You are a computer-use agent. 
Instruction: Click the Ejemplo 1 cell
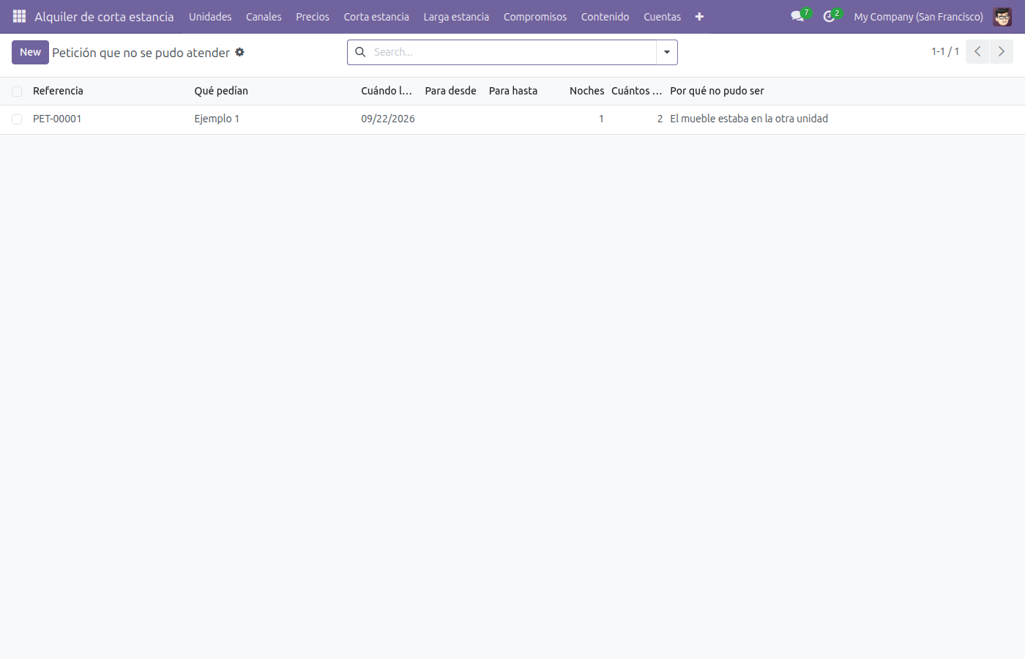coord(217,119)
